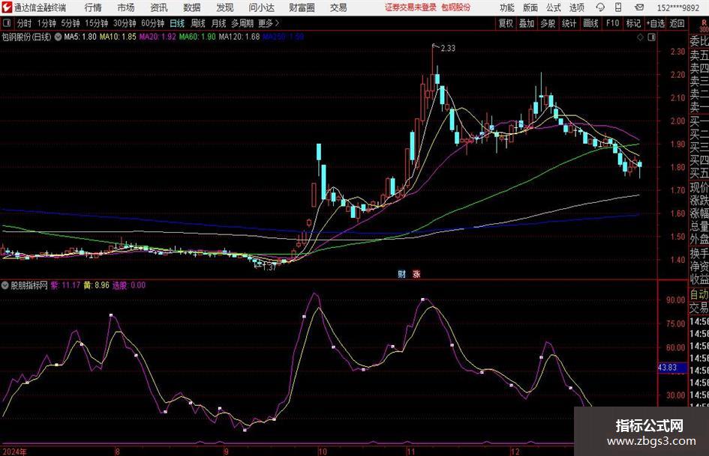Screen dimensions: 709x456
Task: Open the F10 company info button
Action: 613,23
